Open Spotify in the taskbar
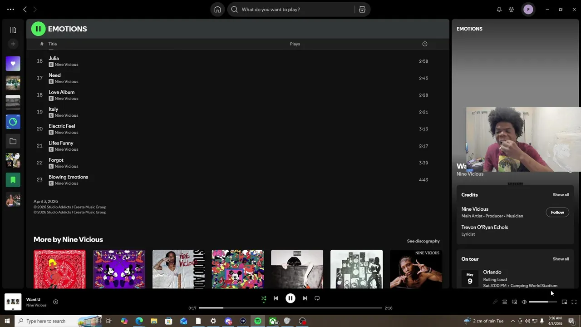This screenshot has height=327, width=581. [x=258, y=321]
